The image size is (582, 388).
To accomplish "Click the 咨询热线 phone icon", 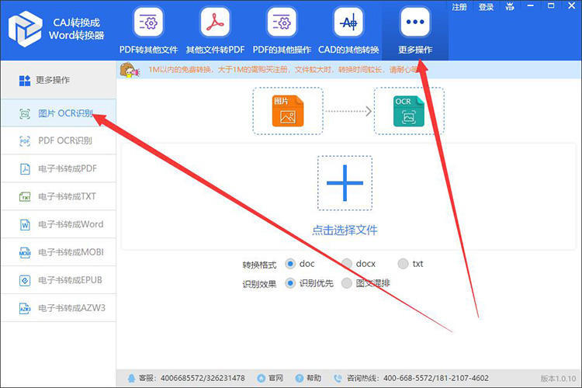I will coord(338,379).
